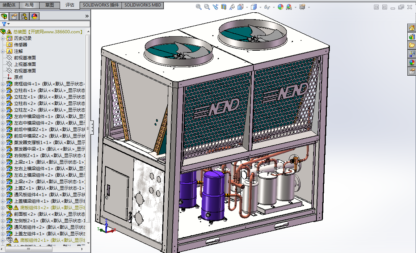Click the Edit Appearance color sphere in the view toolbar
The width and height of the screenshot is (416, 253).
281,7
